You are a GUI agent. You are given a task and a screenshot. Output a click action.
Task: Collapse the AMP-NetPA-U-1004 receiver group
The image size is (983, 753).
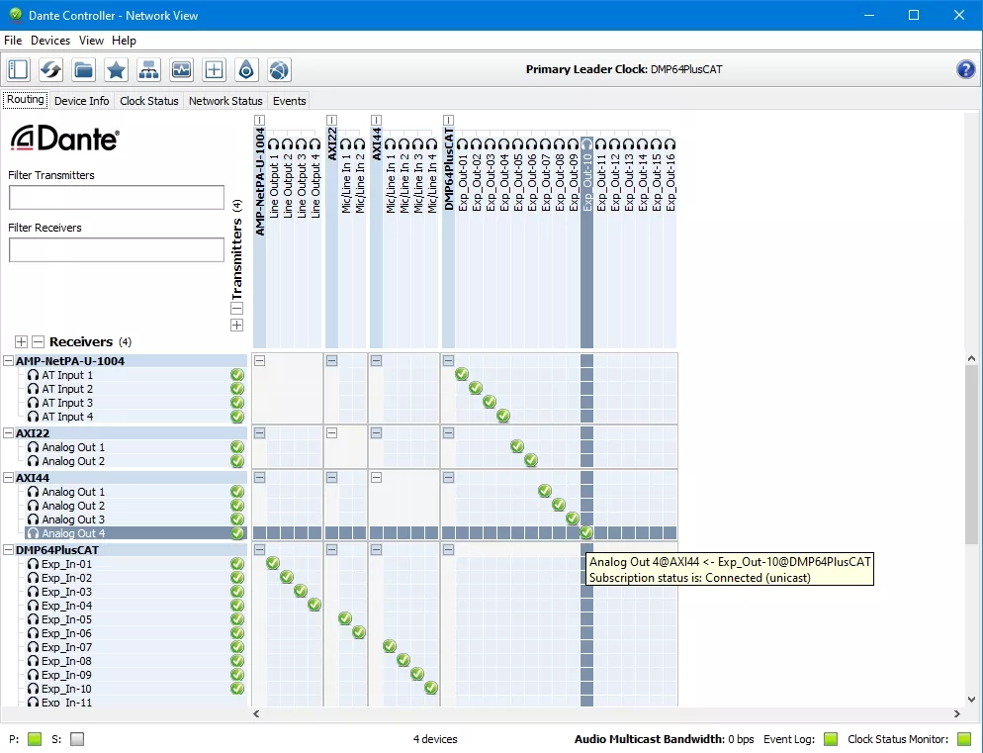(9, 361)
